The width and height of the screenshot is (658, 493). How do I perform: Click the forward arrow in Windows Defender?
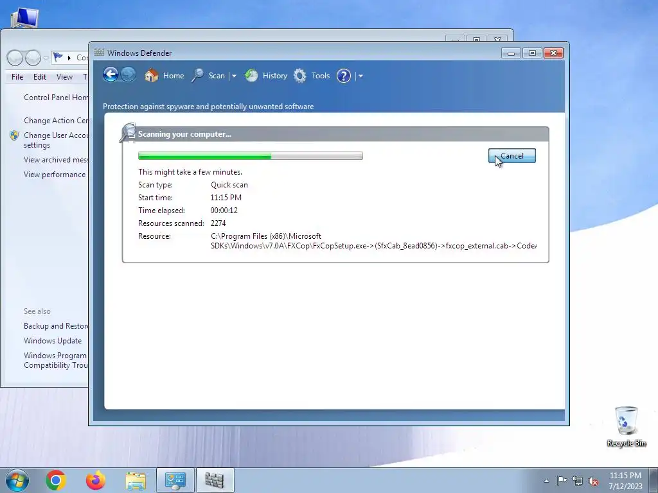pos(129,75)
